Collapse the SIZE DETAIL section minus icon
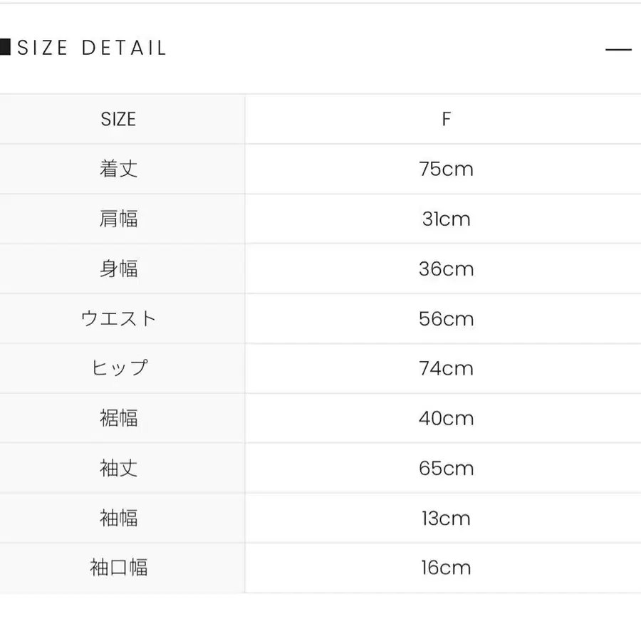This screenshot has width=641, height=641. [x=618, y=49]
